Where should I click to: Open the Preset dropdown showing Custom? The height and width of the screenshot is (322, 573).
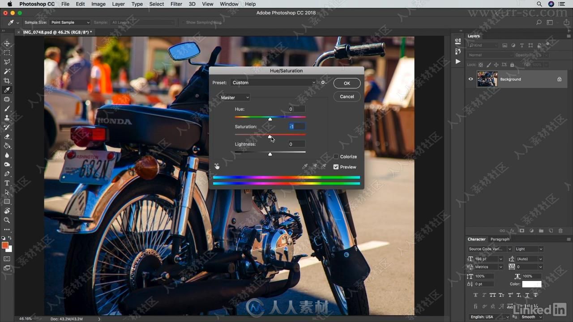(x=274, y=82)
